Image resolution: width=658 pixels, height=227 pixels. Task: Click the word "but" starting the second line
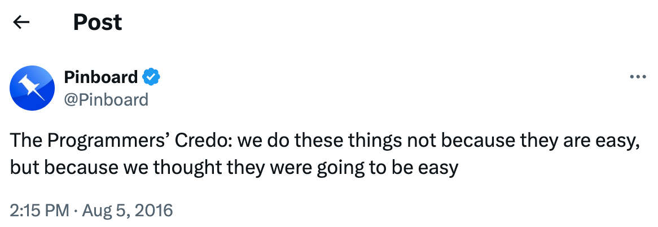tap(21, 168)
